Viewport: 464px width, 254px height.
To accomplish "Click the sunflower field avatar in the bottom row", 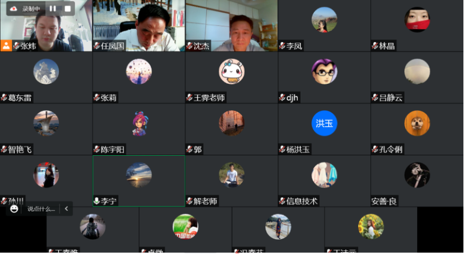I will [x=371, y=227].
